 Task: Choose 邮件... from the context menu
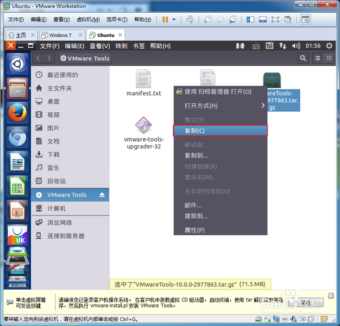click(220, 205)
